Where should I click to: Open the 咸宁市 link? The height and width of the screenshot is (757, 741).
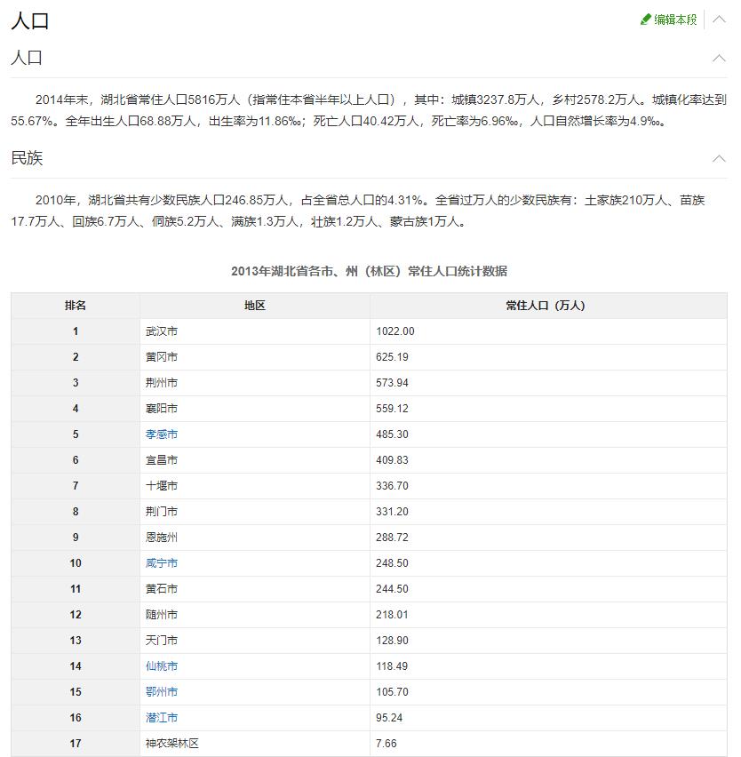162,563
